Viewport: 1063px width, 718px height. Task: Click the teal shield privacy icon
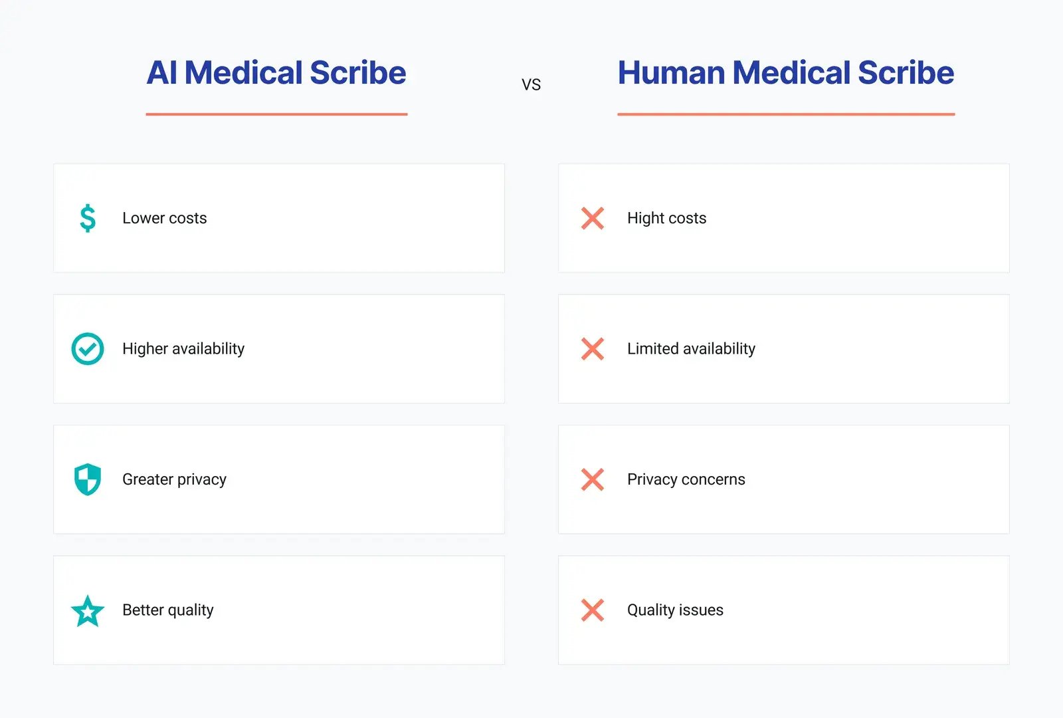[88, 479]
